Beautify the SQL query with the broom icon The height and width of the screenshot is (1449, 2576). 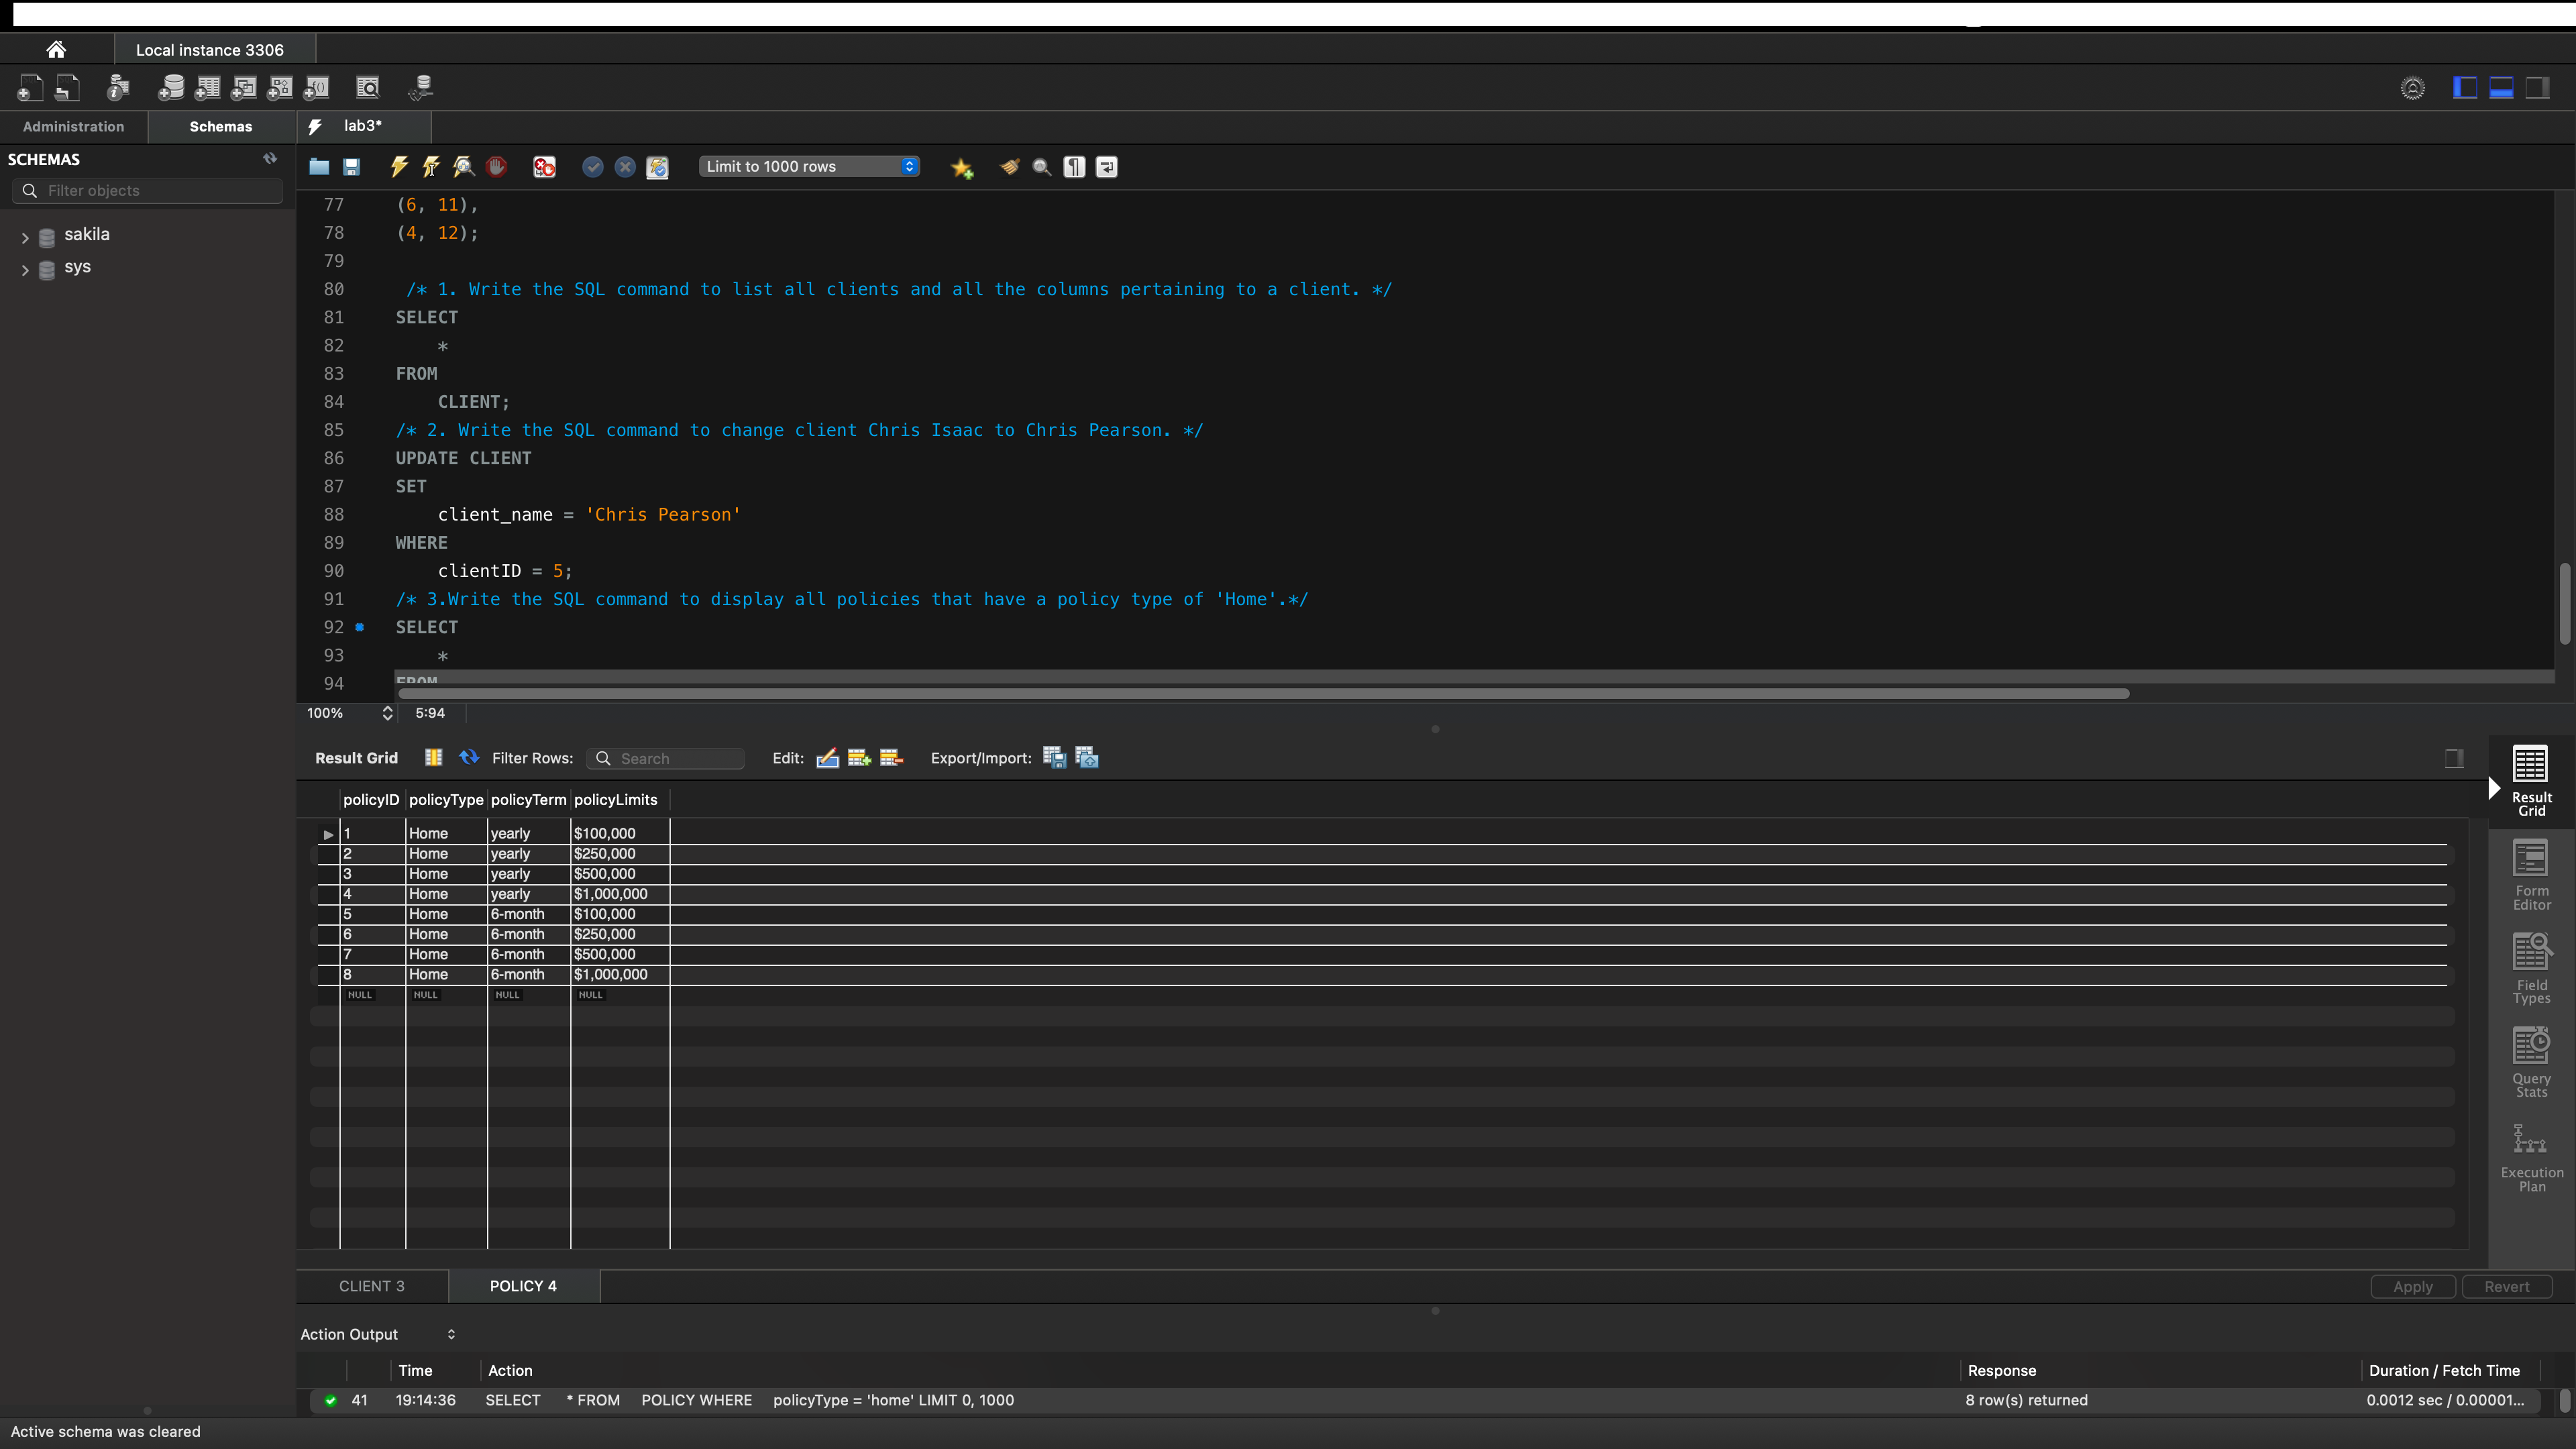click(x=1009, y=167)
